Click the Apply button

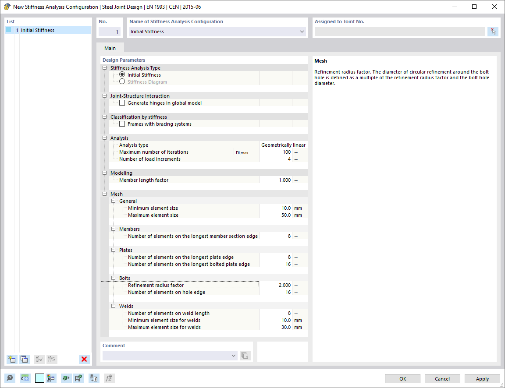[x=482, y=379]
